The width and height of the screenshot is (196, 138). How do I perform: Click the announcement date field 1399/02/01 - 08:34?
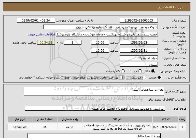pyautogui.click(x=36, y=21)
